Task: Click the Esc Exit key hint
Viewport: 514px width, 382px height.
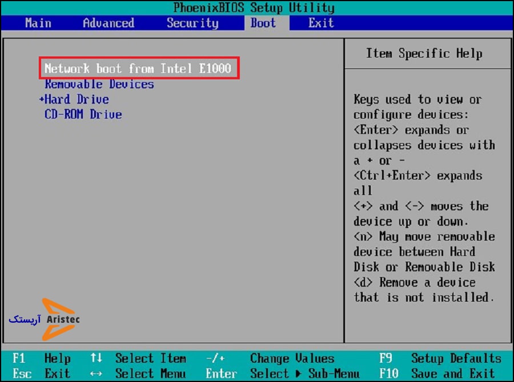Action: (41, 374)
